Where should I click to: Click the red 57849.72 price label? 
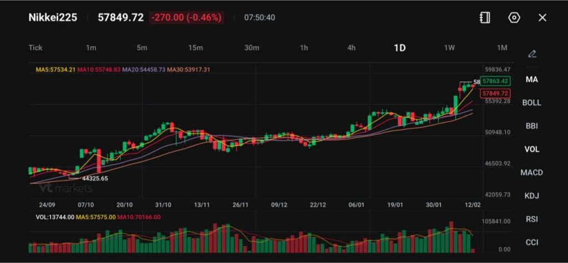[495, 93]
